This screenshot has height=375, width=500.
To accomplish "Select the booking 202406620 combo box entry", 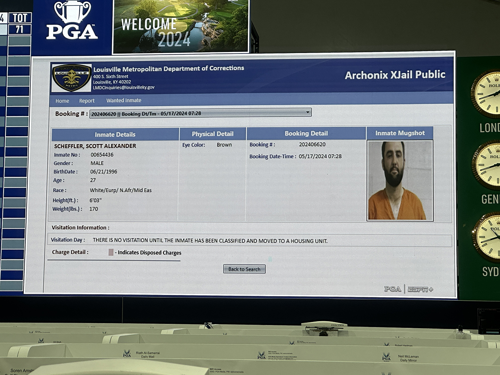I will point(195,114).
